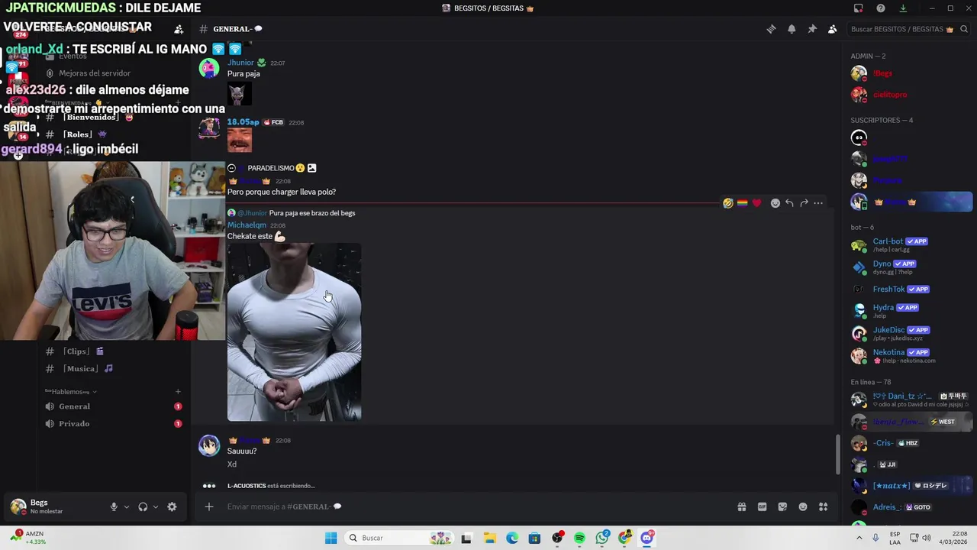This screenshot has width=977, height=550.
Task: Add a channel to the Hablemos category
Action: click(x=178, y=392)
